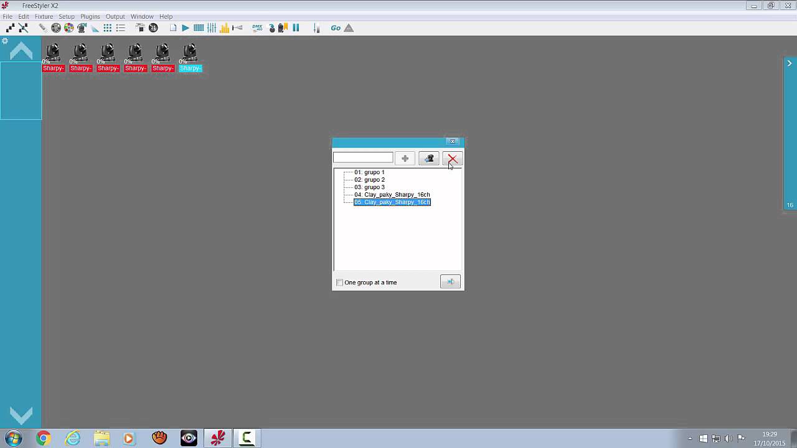The image size is (797, 448).
Task: Click the volume speaker tray icon
Action: [729, 439]
